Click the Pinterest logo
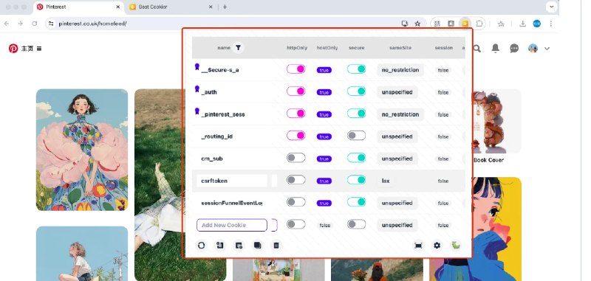This screenshot has height=281, width=591. [x=13, y=48]
